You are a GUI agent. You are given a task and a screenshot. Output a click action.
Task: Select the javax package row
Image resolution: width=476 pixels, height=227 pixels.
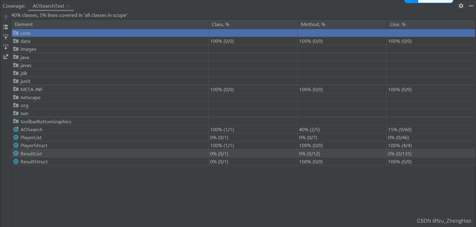[x=243, y=65]
